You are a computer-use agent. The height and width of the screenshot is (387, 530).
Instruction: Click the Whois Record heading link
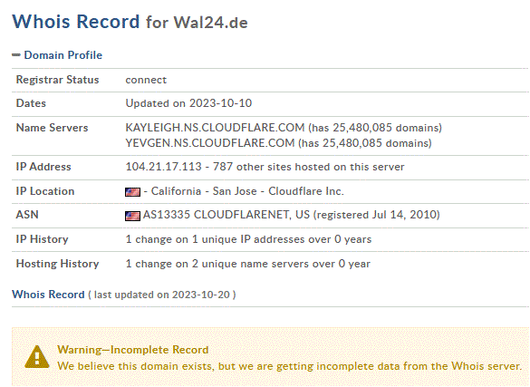48,295
